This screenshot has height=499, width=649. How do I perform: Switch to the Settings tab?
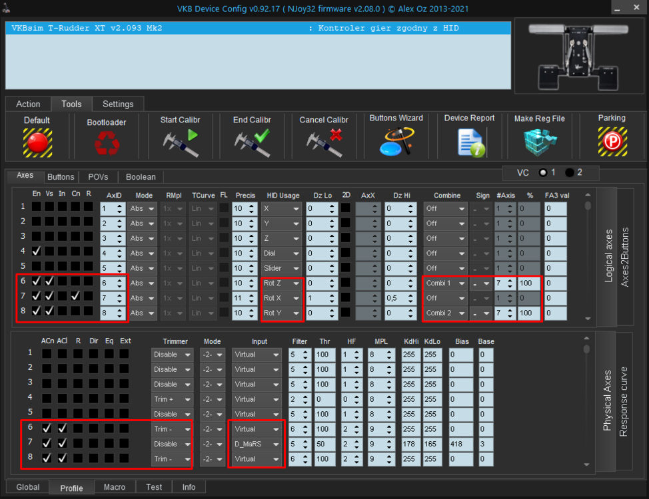118,104
